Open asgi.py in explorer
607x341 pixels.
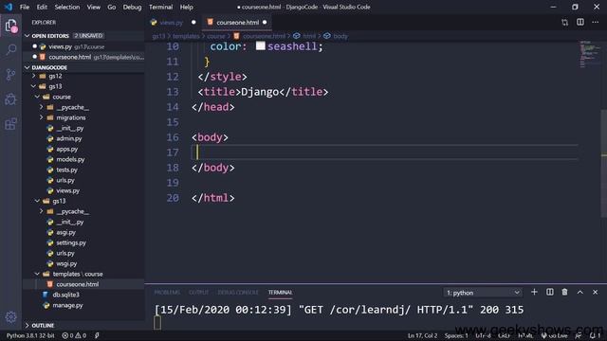65,232
